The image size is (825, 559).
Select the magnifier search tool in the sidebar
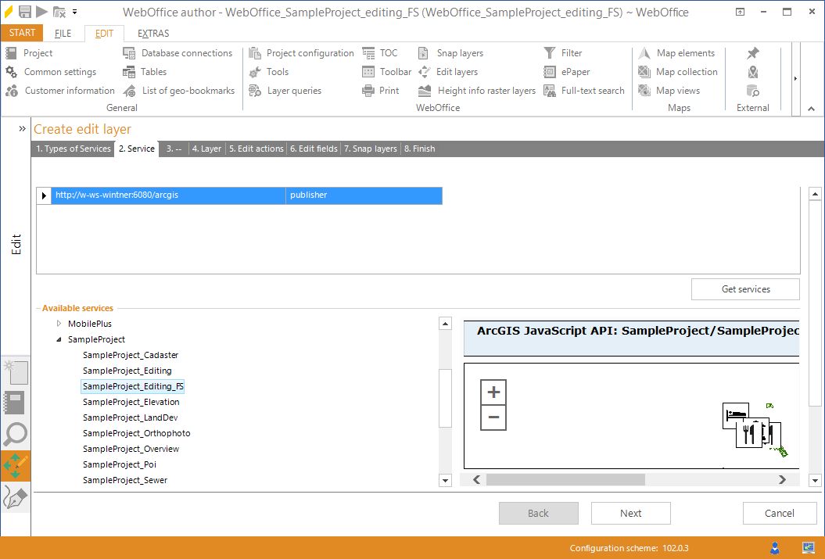16,434
